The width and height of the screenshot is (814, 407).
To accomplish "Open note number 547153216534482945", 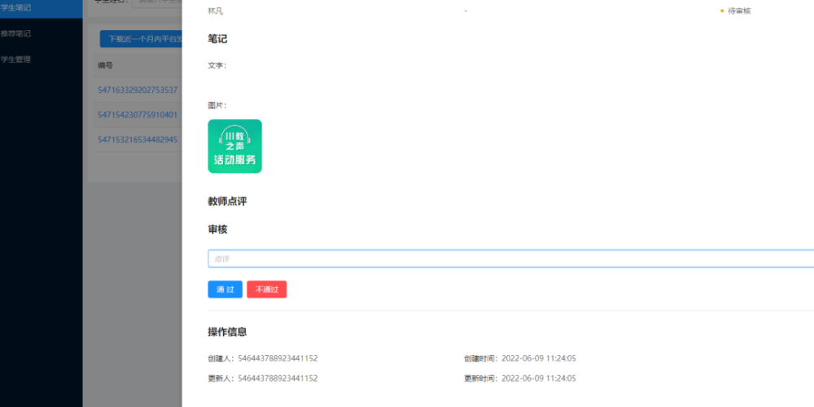I will (138, 140).
